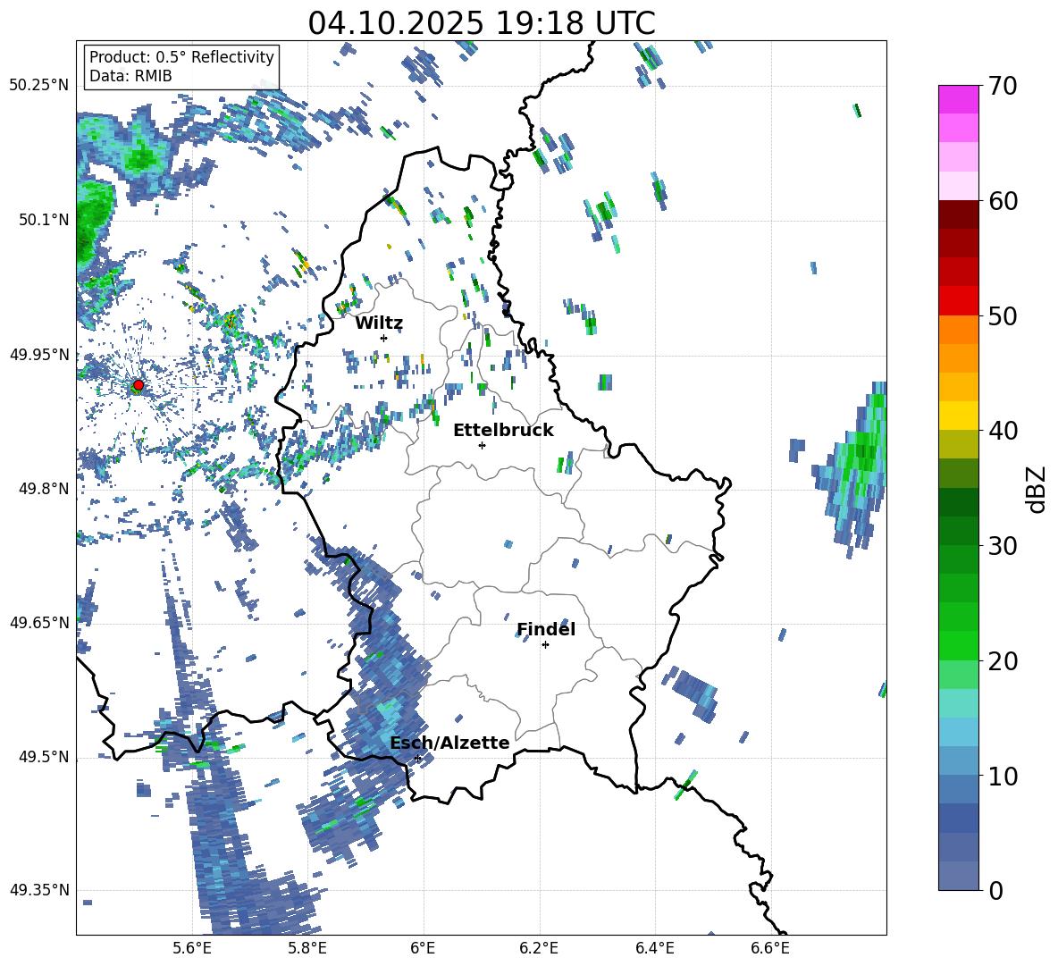1058x966 pixels.
Task: Click the colorbar 0 tick label
Action: (995, 890)
